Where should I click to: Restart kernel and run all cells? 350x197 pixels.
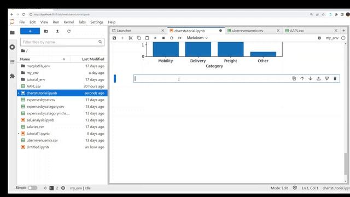pos(180,38)
